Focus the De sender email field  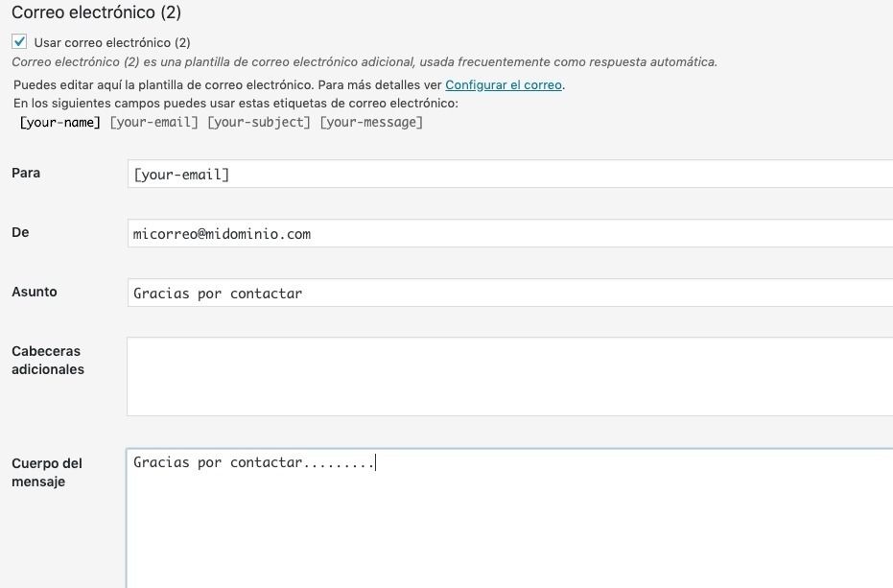pos(509,233)
